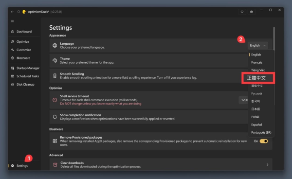Click the Remove Provisioned packages icon
Image resolution: width=292 pixels, height=179 pixels.
[x=55, y=141]
